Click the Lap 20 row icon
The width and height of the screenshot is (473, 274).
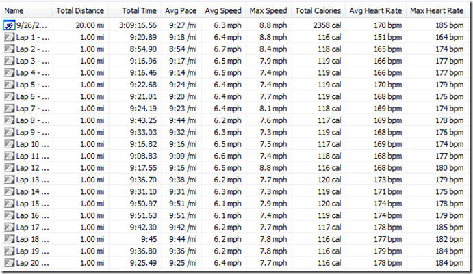click(9, 264)
